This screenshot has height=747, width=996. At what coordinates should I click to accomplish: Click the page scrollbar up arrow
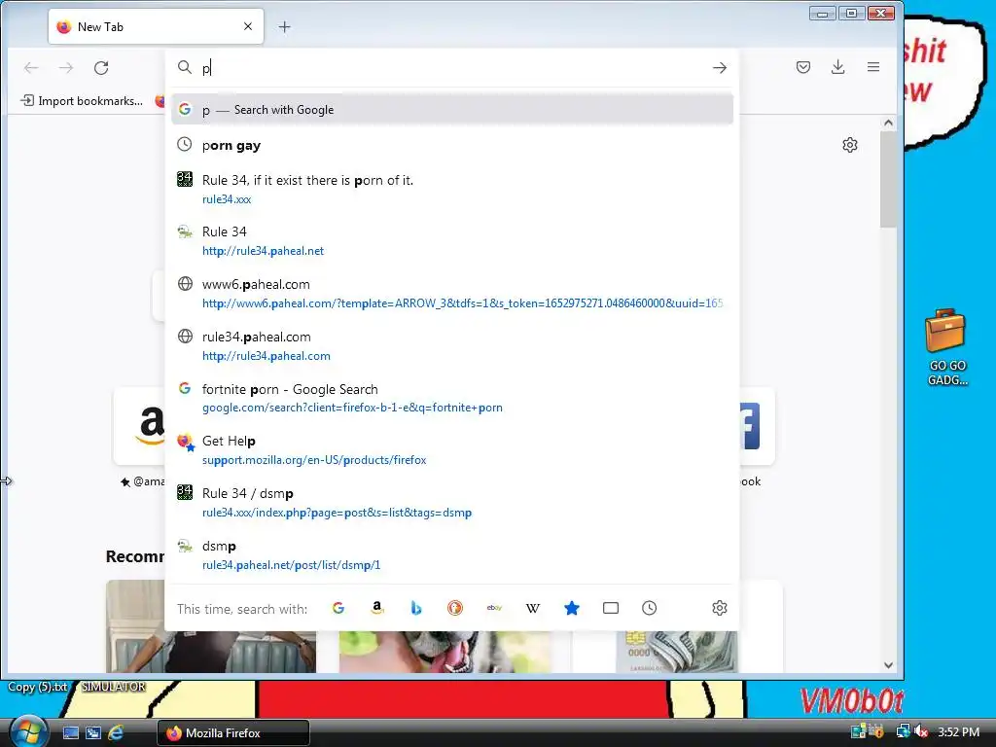coord(888,123)
